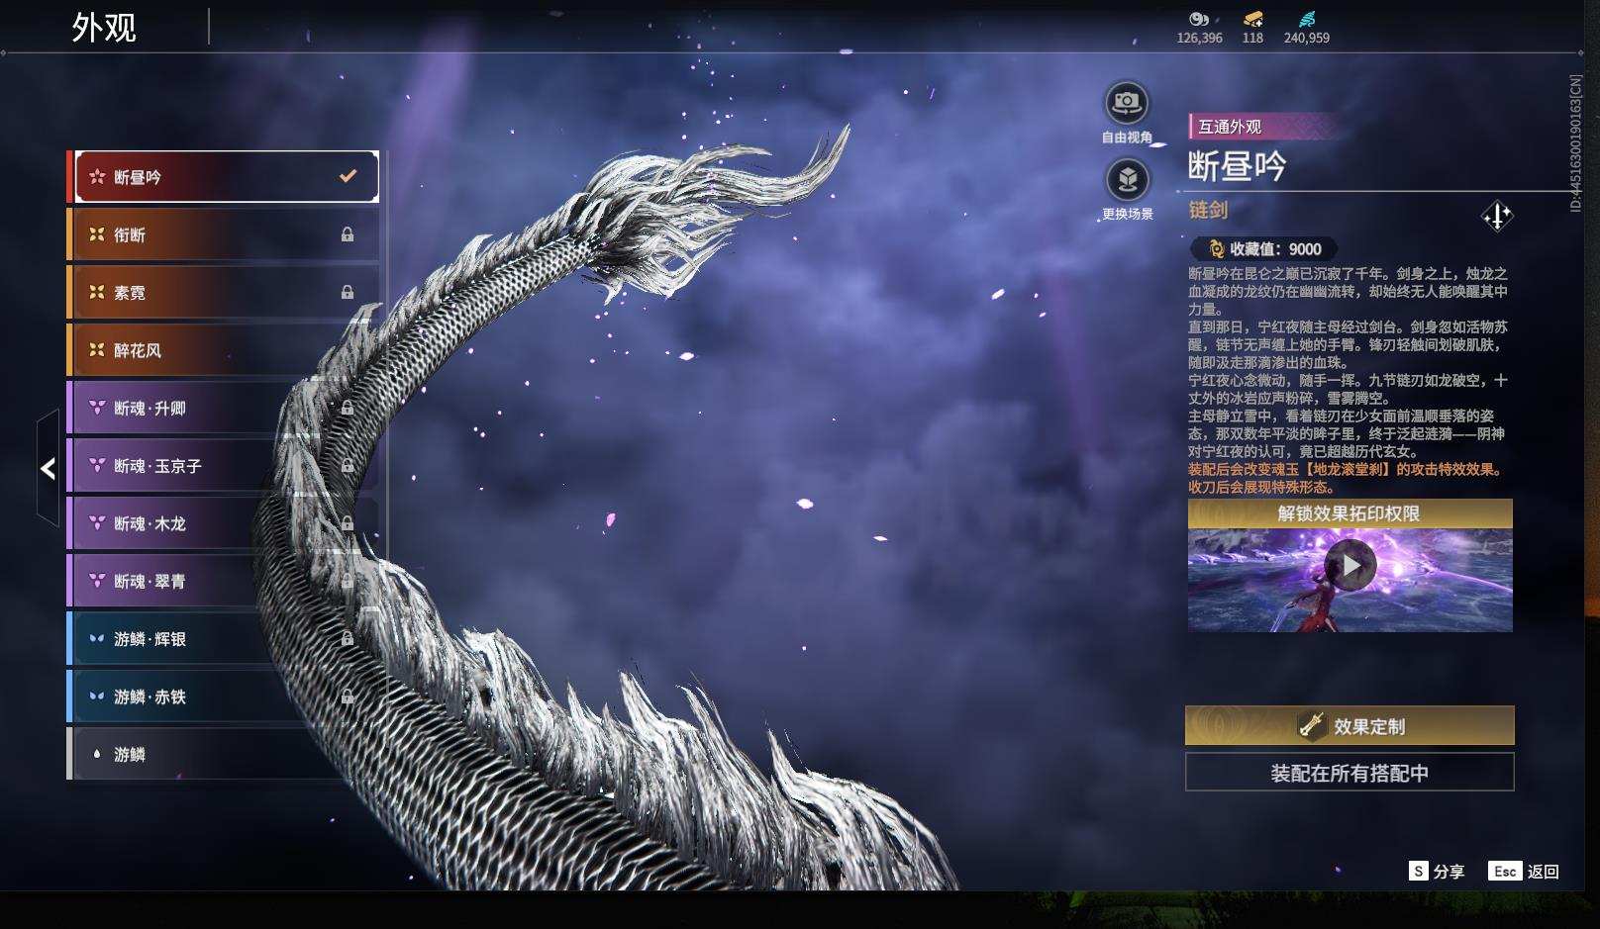Collapse the skin list with the left arrow
This screenshot has width=1600, height=929.
[48, 468]
